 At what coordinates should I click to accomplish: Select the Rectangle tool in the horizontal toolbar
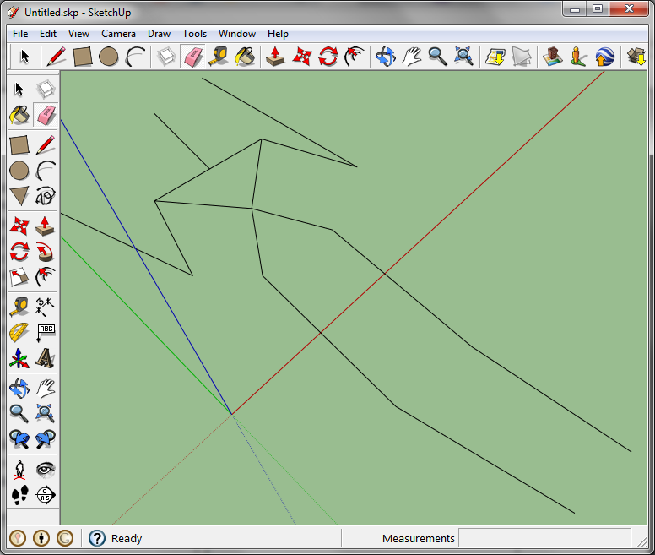82,57
